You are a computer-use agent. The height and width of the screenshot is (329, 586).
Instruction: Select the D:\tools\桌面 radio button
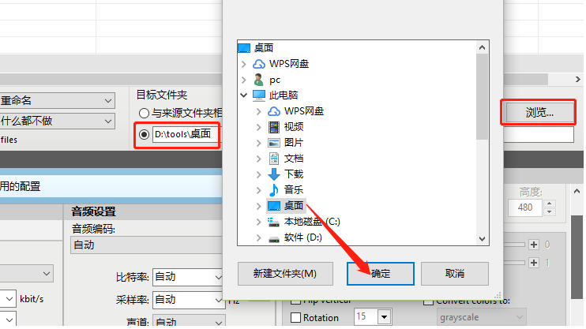(144, 134)
